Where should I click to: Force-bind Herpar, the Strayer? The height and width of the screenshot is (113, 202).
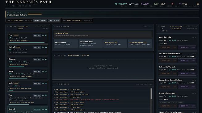(168, 106)
